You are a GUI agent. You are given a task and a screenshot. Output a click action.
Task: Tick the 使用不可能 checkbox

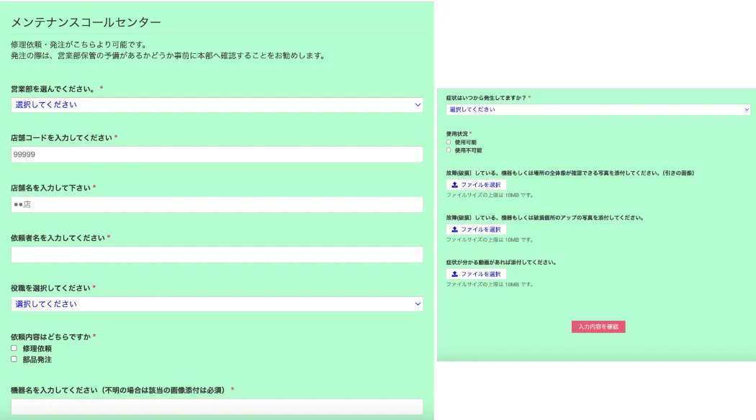pos(449,150)
